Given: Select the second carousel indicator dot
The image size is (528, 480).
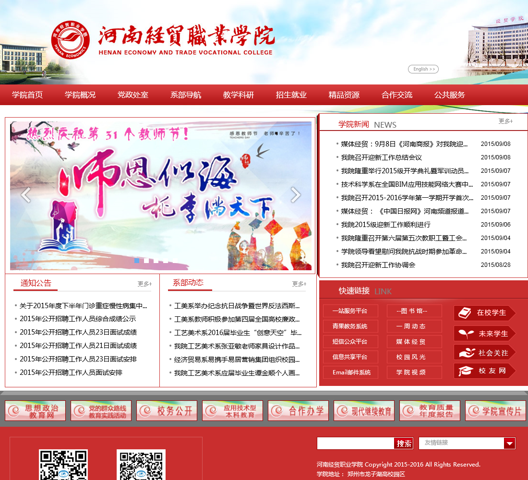Looking at the screenshot, I should 146,260.
